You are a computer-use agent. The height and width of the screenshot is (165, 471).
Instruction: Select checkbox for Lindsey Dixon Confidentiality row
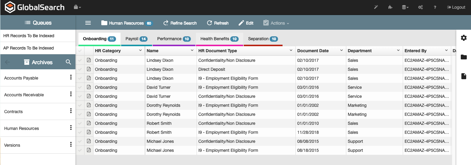80,60
